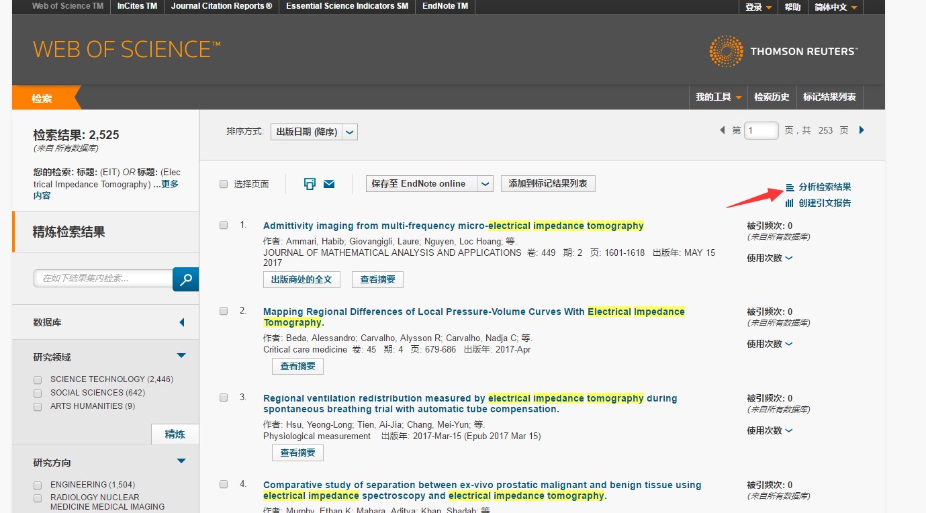
Task: Click the email envelope icon above results
Action: [x=329, y=184]
